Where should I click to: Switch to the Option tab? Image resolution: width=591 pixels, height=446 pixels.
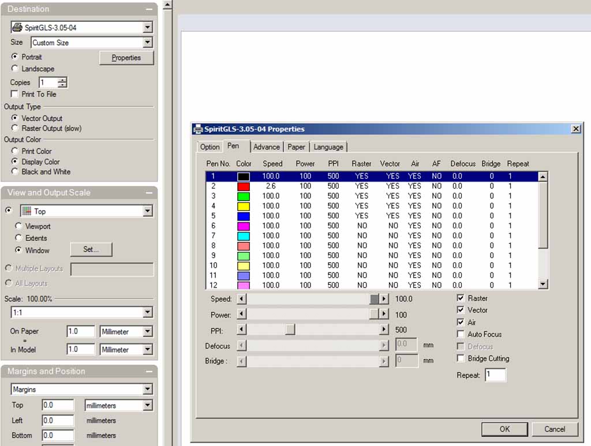(x=210, y=147)
